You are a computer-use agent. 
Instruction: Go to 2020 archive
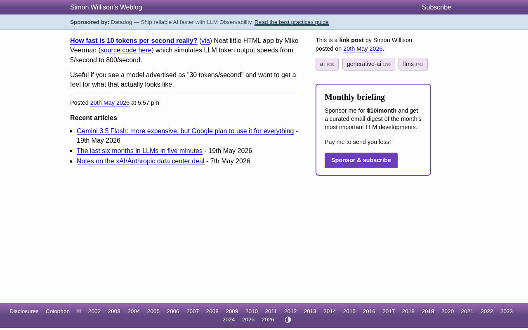point(448,311)
